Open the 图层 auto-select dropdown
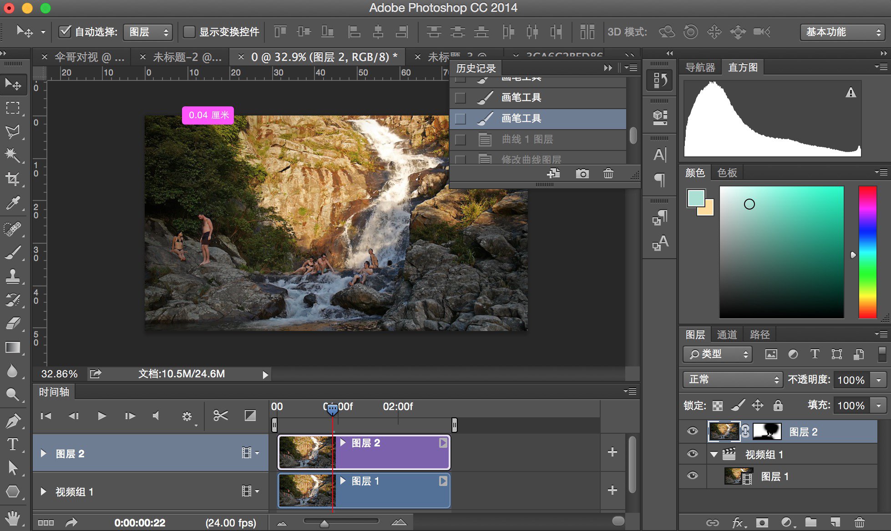 148,32
